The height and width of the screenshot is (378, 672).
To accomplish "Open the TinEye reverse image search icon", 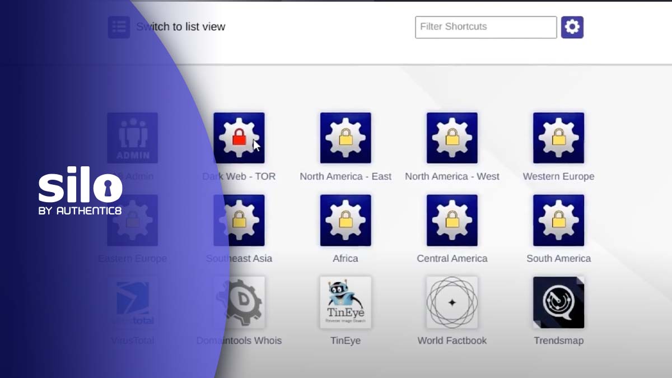I will (x=346, y=302).
